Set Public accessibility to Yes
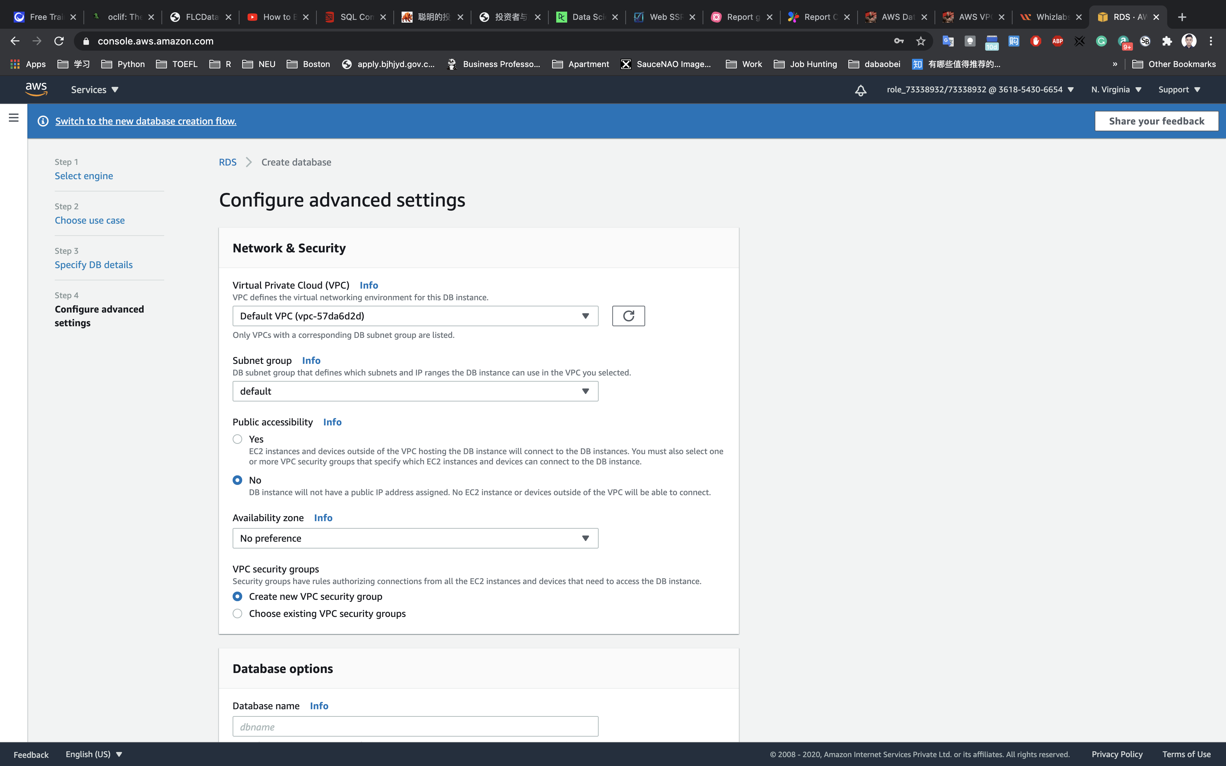Screen dimensions: 1226x766 [x=237, y=439]
